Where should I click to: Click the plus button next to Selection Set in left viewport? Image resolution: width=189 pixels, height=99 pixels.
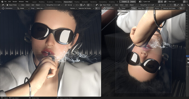(96, 8)
